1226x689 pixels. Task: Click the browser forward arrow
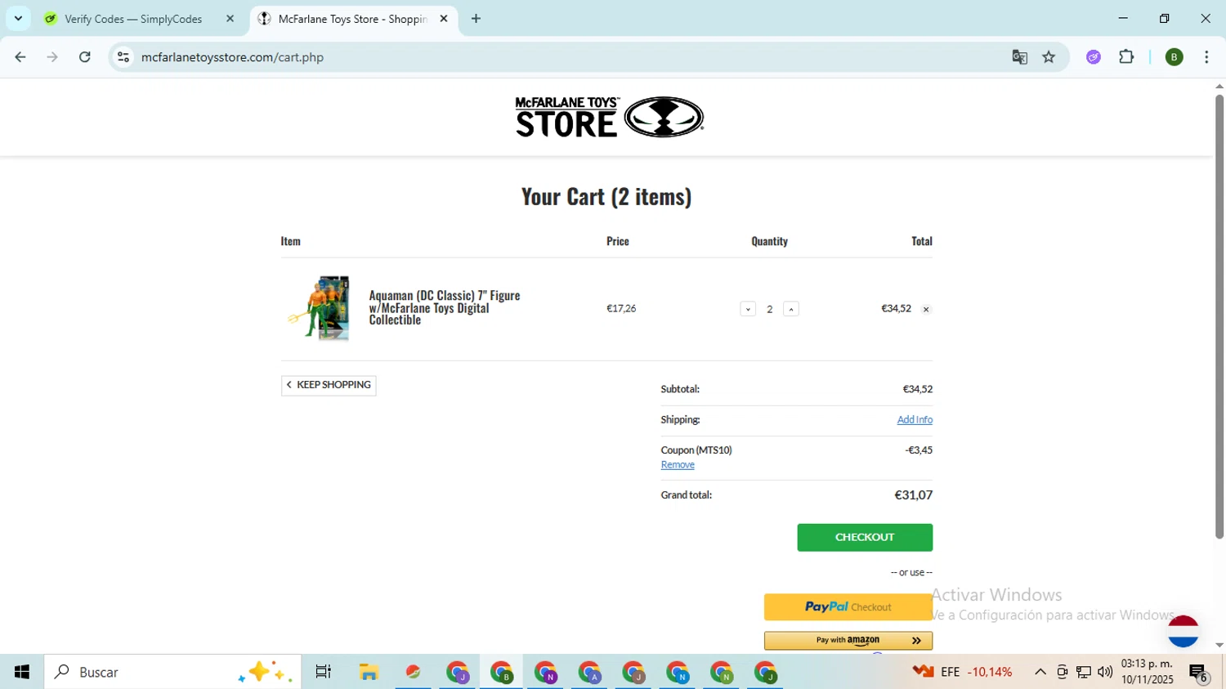click(52, 57)
